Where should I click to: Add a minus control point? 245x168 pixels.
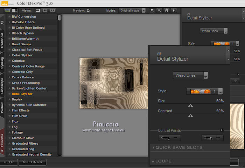click(x=170, y=138)
